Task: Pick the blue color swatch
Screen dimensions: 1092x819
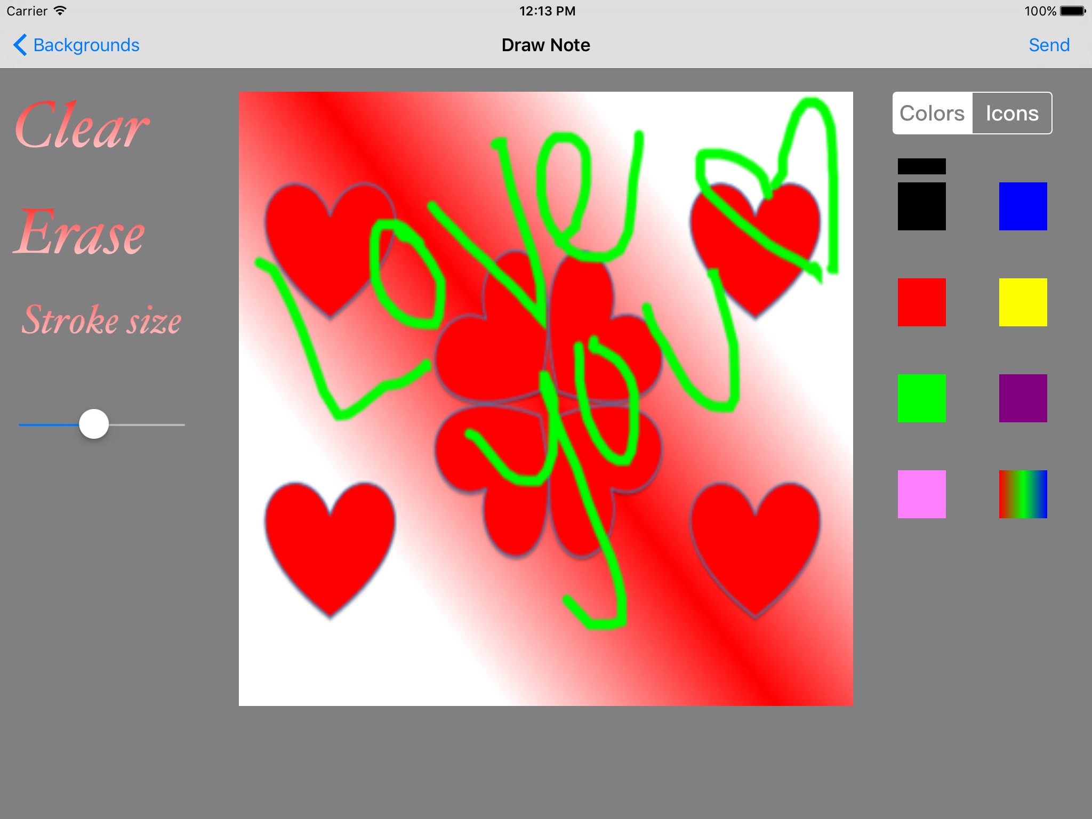Action: click(1023, 206)
